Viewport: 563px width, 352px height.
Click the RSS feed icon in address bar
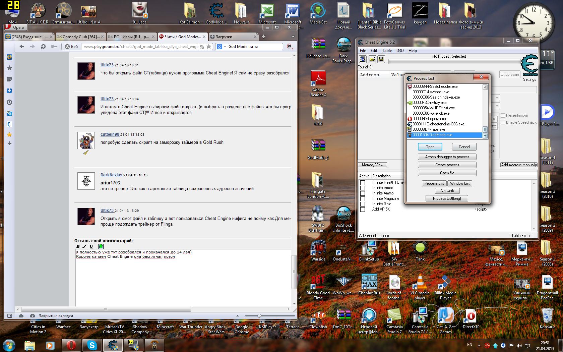pyautogui.click(x=202, y=47)
